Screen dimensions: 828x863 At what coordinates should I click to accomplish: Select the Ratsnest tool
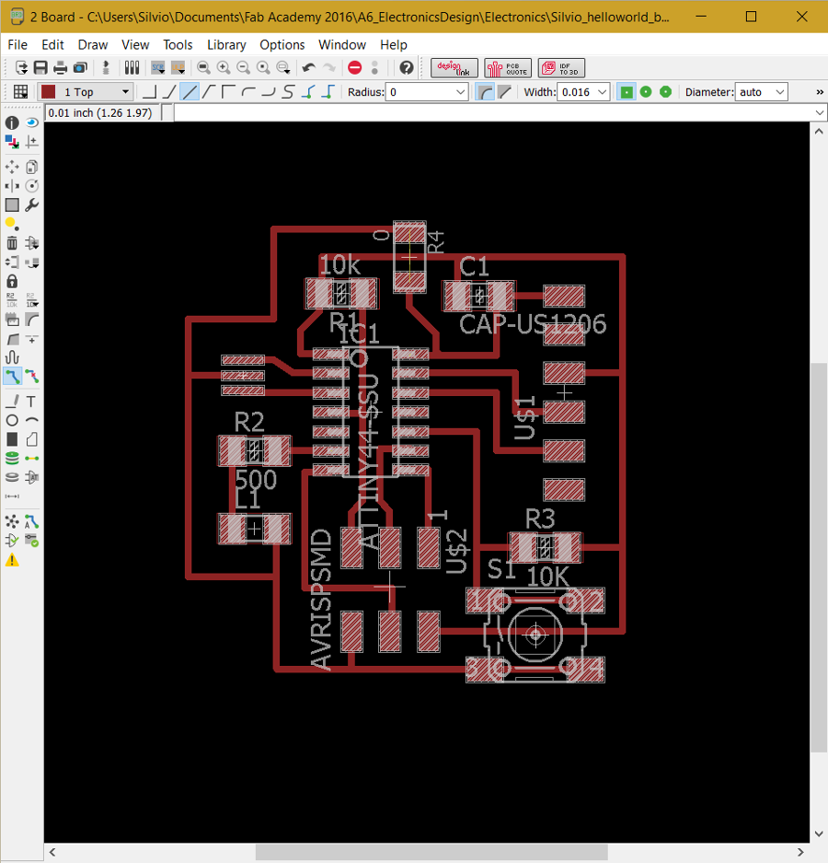pos(12,522)
